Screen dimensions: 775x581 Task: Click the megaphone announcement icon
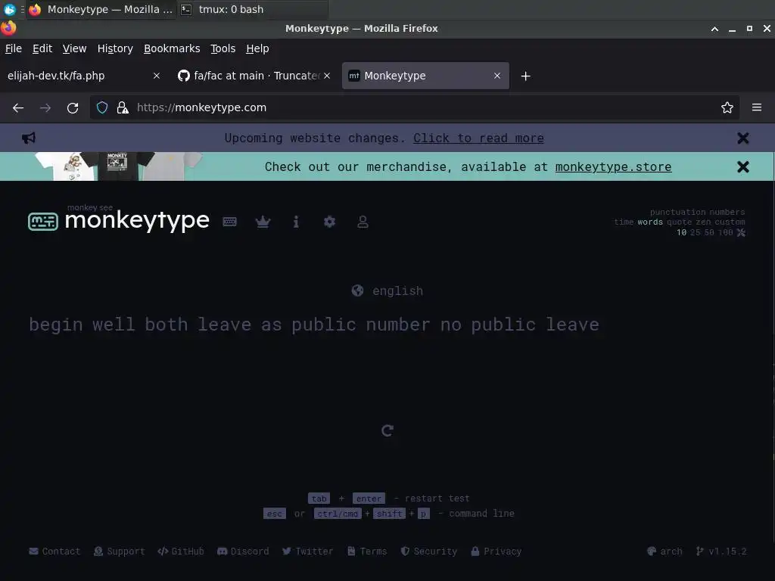click(x=29, y=138)
